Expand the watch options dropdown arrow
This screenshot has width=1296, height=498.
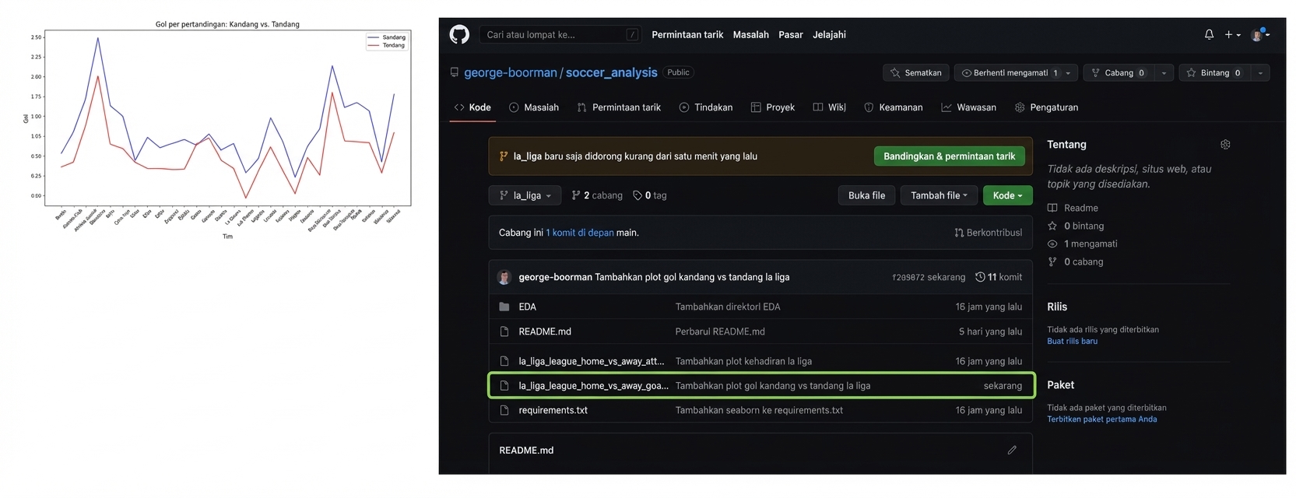point(1069,72)
